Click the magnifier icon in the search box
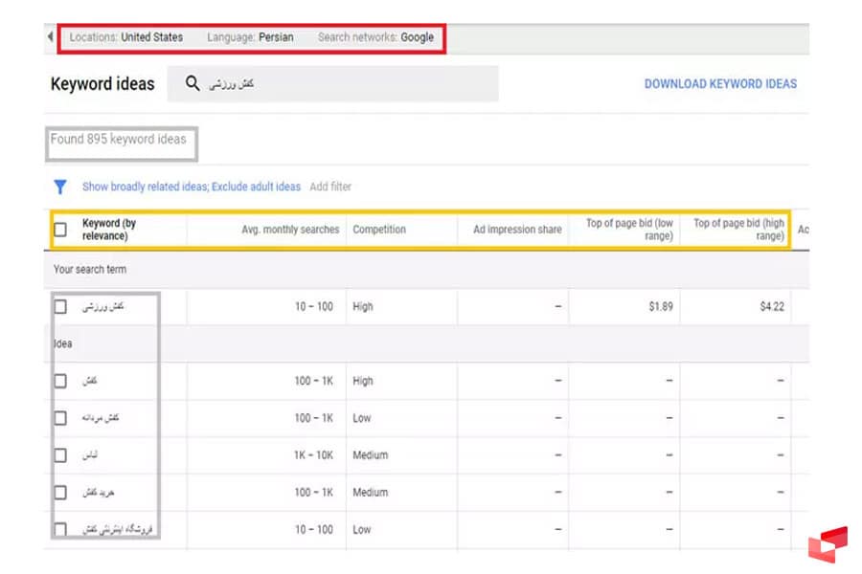Image resolution: width=862 pixels, height=574 pixels. pos(193,83)
